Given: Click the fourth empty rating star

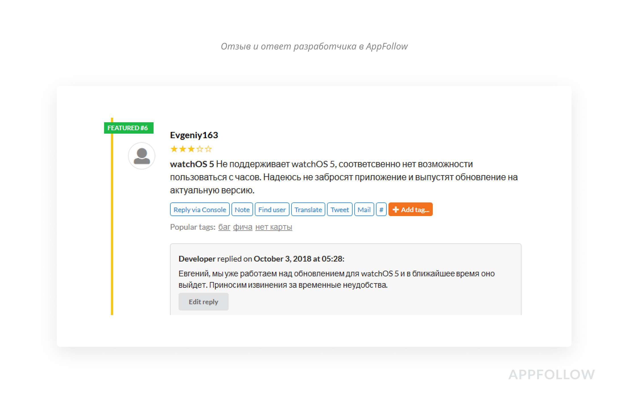Looking at the screenshot, I should pos(200,149).
